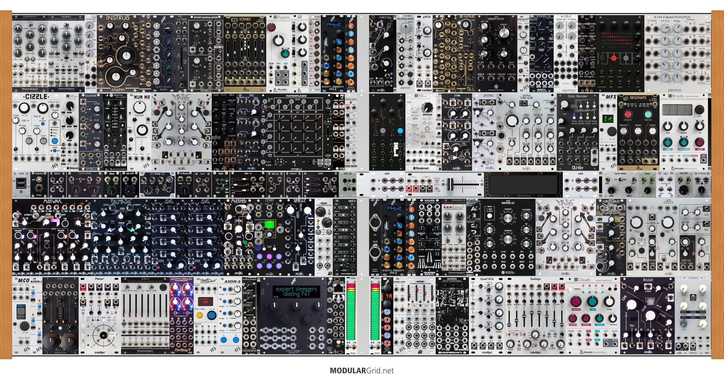Select the Make Noise Optomix module
The height and width of the screenshot is (377, 724).
pos(484,132)
